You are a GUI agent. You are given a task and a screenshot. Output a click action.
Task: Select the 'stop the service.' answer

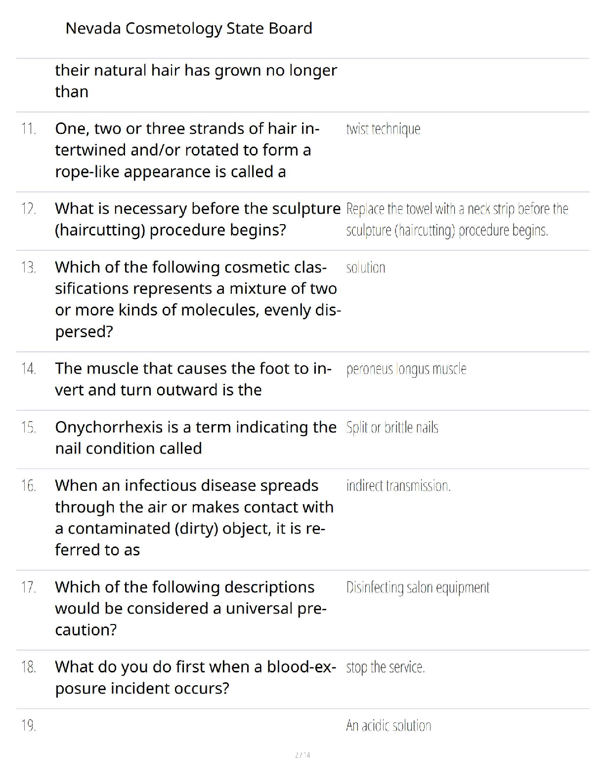coord(385,667)
